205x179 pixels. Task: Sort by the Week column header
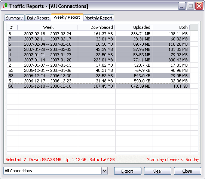click(x=48, y=27)
